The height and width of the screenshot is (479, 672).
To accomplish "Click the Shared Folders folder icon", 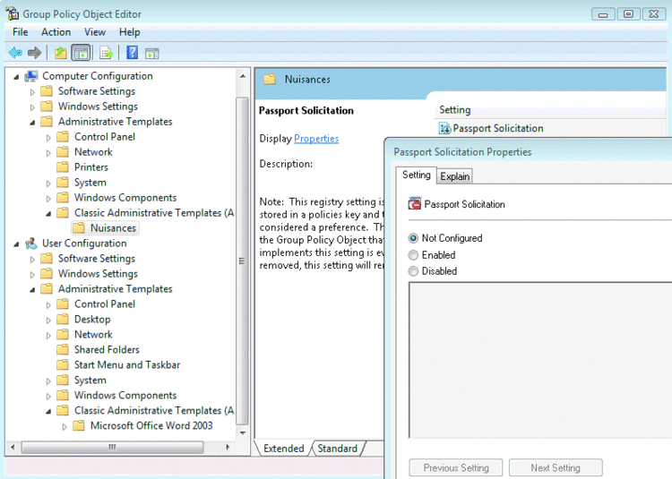I will (63, 349).
